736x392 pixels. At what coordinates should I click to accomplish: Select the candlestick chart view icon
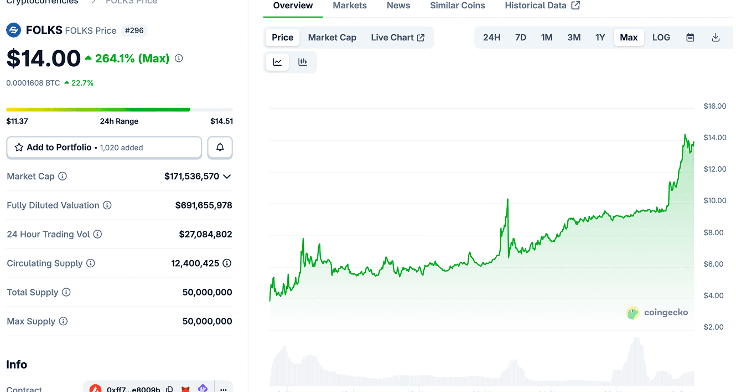[303, 62]
